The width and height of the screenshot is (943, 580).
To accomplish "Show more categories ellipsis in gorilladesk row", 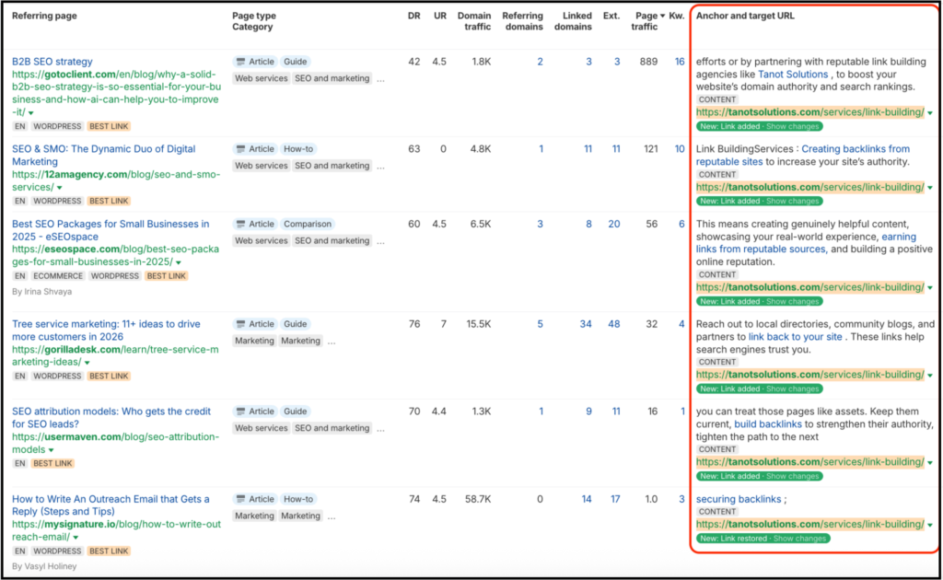I will [332, 342].
